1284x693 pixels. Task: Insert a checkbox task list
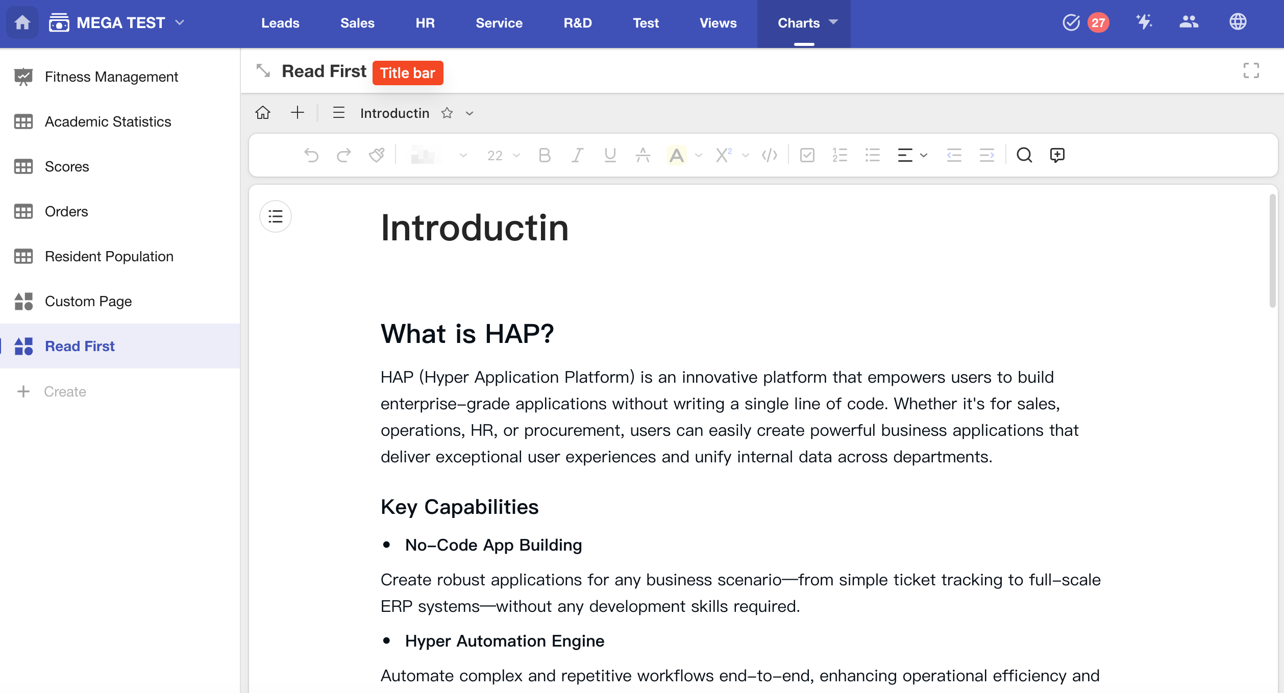pyautogui.click(x=807, y=155)
